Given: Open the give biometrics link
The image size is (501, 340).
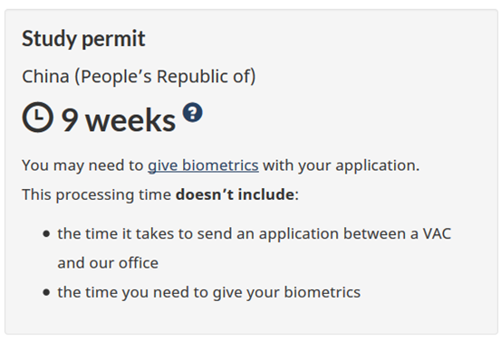Looking at the screenshot, I should tap(203, 165).
